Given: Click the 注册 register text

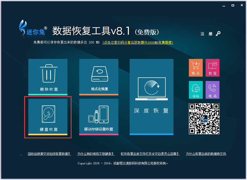Looking at the screenshot, I should pyautogui.click(x=206, y=34).
